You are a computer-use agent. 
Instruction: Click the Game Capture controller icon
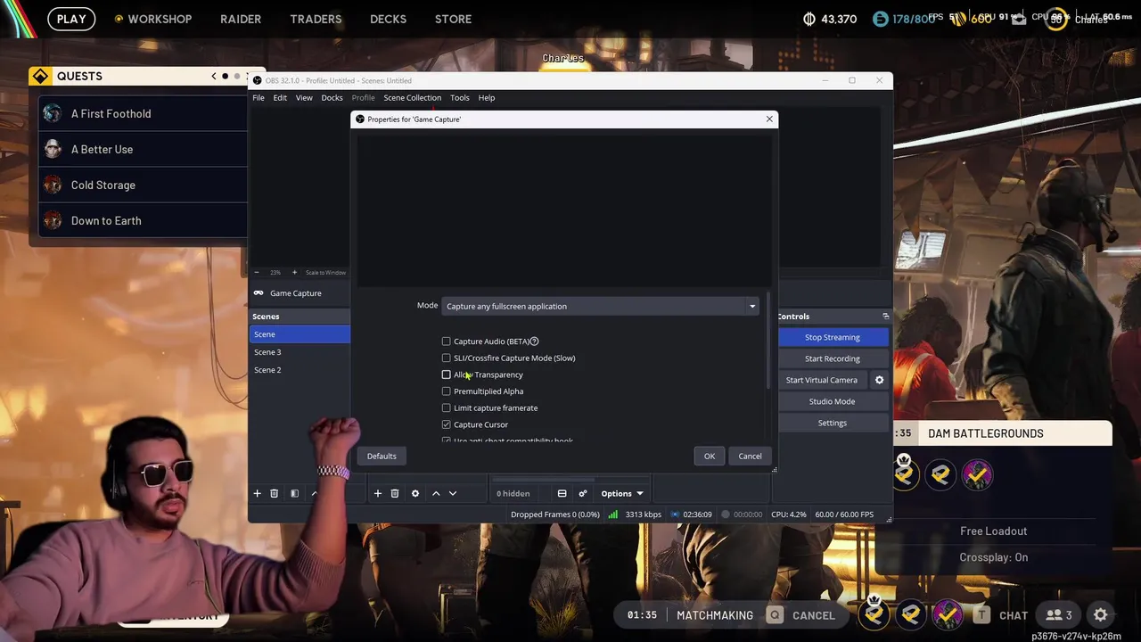(259, 293)
